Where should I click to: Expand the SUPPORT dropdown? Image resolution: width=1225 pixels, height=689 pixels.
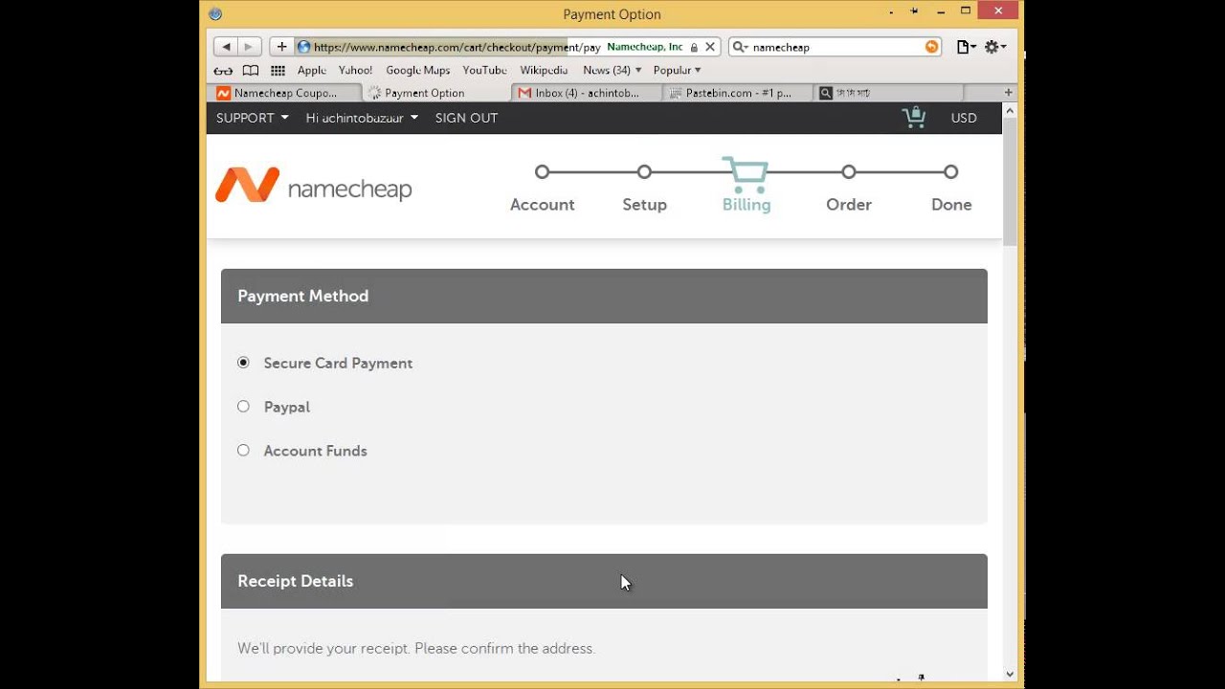pos(252,118)
